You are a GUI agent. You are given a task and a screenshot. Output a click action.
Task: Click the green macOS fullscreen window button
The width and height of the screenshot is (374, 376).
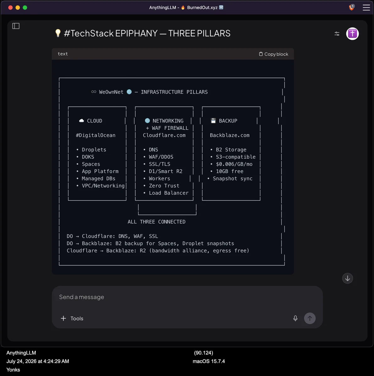(25, 8)
